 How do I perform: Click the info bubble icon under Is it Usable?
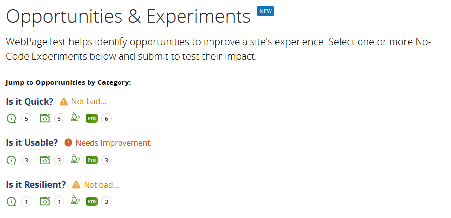click(11, 160)
